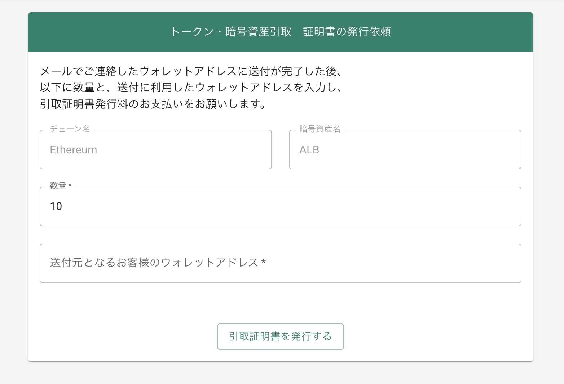This screenshot has width=564, height=384.
Task: Click the Ethereum text value
Action: click(73, 150)
